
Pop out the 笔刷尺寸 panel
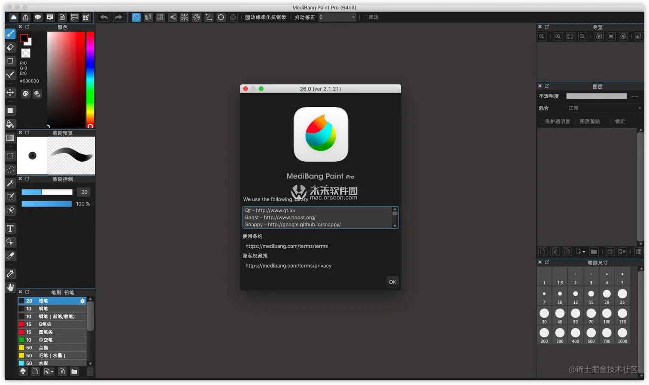547,262
